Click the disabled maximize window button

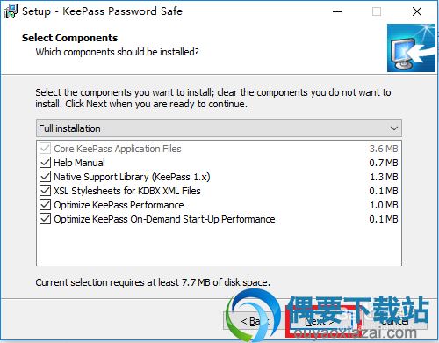(x=377, y=11)
